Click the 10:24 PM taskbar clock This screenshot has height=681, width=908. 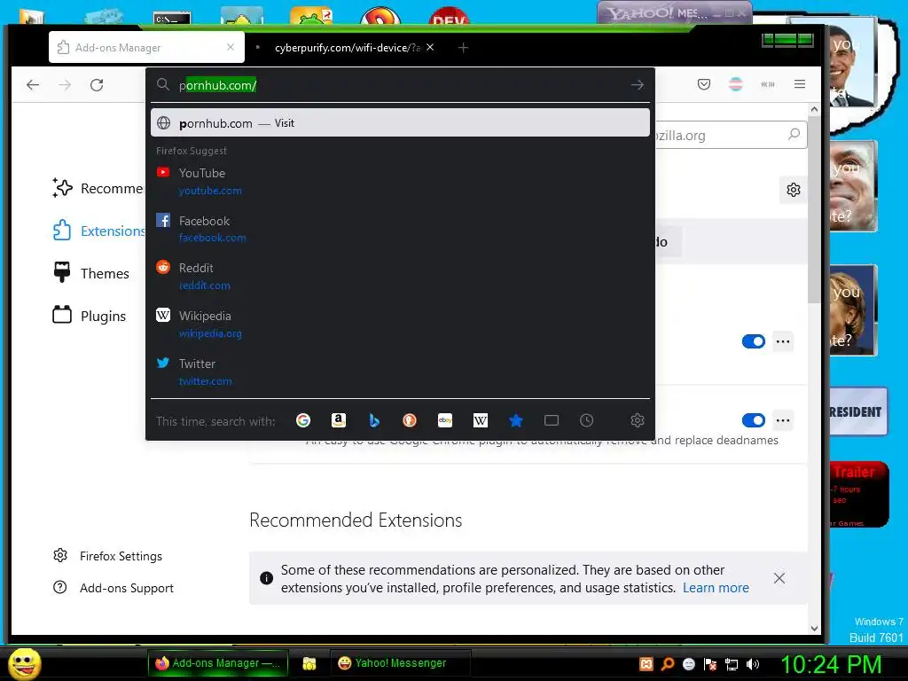click(832, 664)
